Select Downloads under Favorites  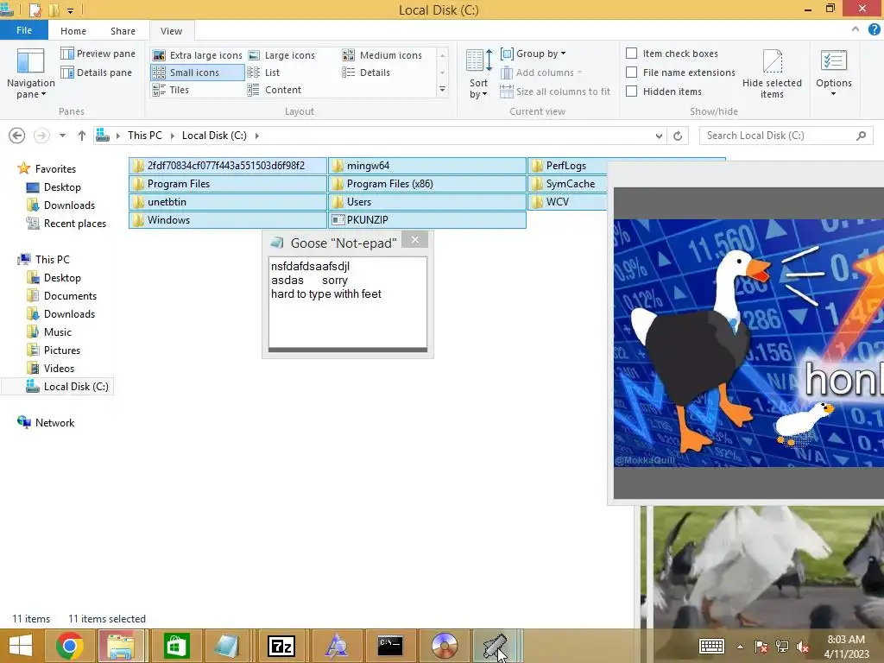(61, 205)
